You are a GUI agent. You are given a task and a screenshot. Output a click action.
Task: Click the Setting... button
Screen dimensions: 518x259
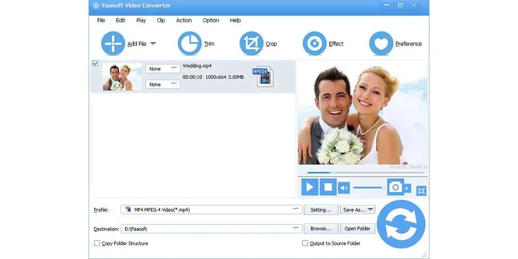(x=321, y=209)
